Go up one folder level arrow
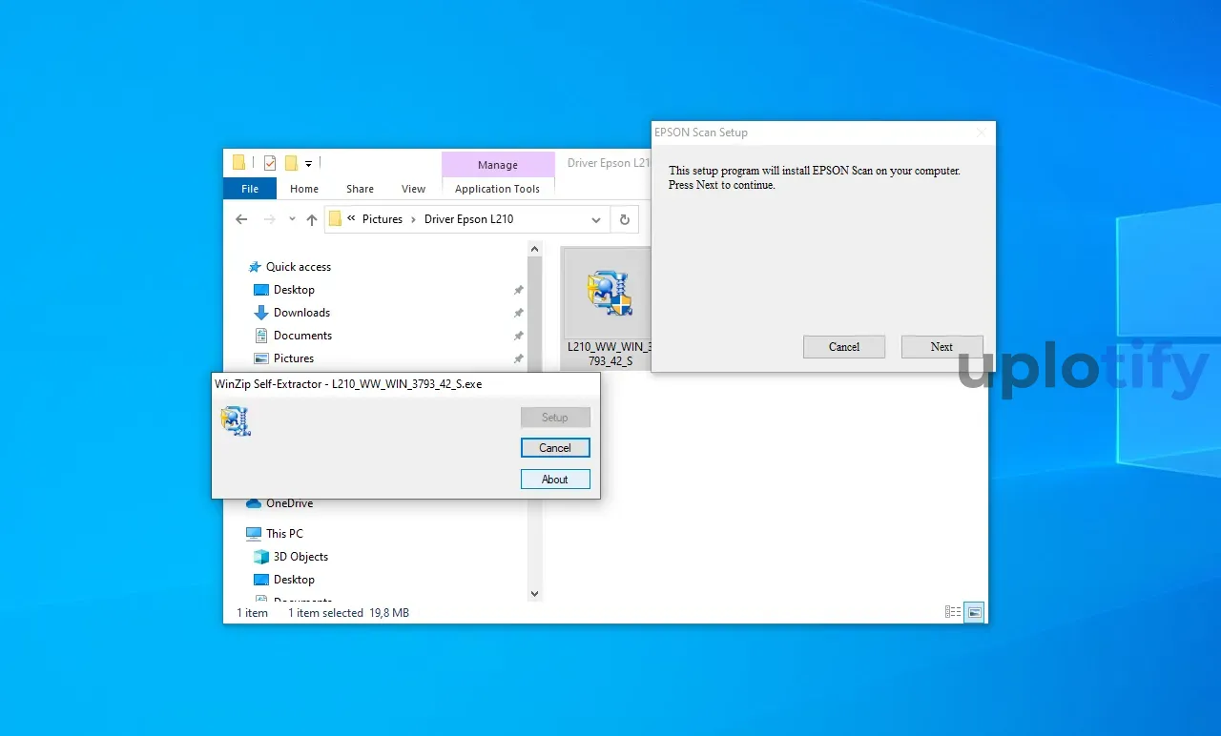The width and height of the screenshot is (1221, 736). (312, 219)
